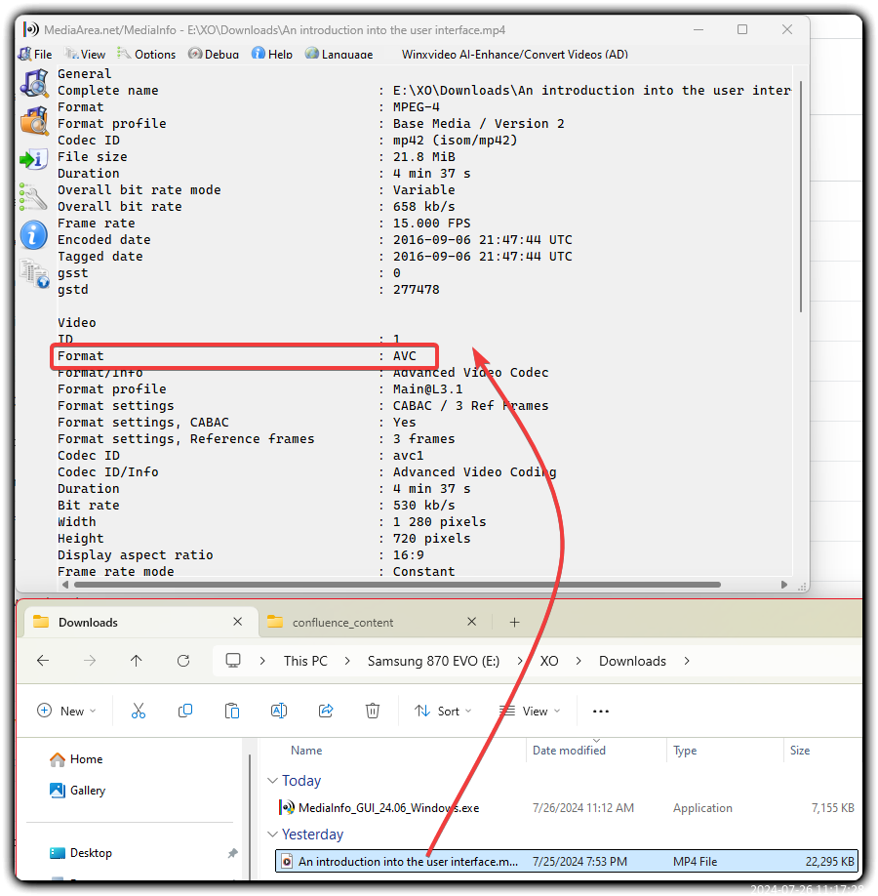Viewport: 878px width, 896px height.
Task: Click the MediaInfo horizontal scrollbar thumb
Action: coord(398,585)
